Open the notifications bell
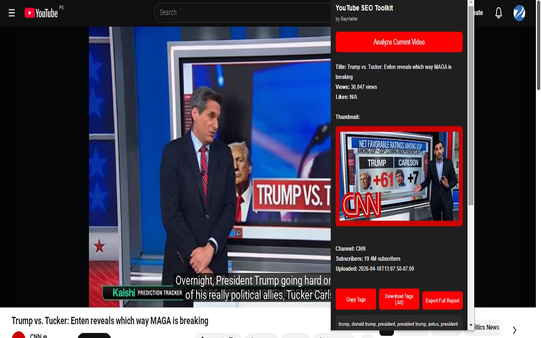Image resolution: width=541 pixels, height=338 pixels. pyautogui.click(x=499, y=13)
